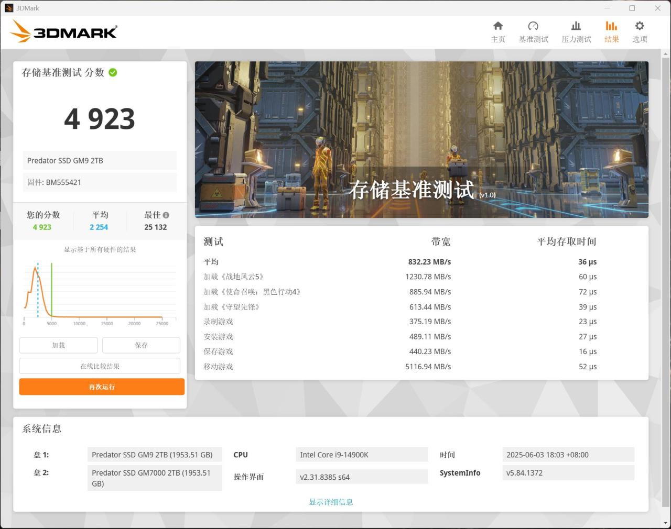Click the average score 2 254

pyautogui.click(x=99, y=227)
